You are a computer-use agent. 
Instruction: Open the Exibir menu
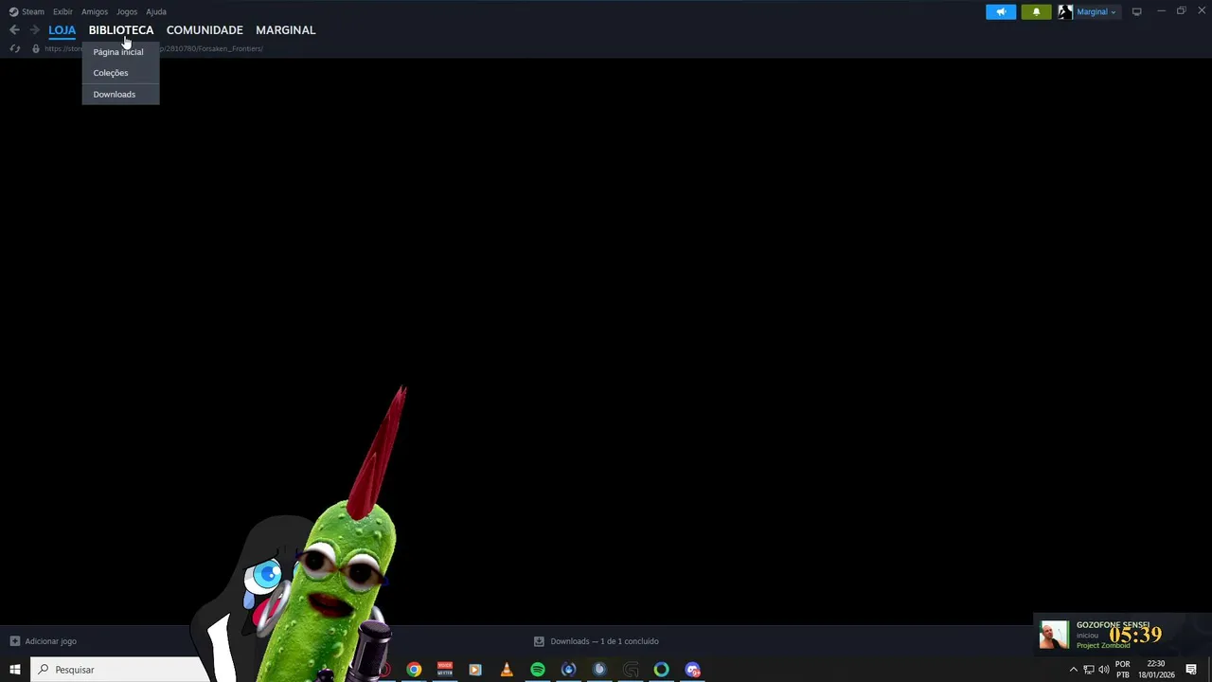pos(62,11)
